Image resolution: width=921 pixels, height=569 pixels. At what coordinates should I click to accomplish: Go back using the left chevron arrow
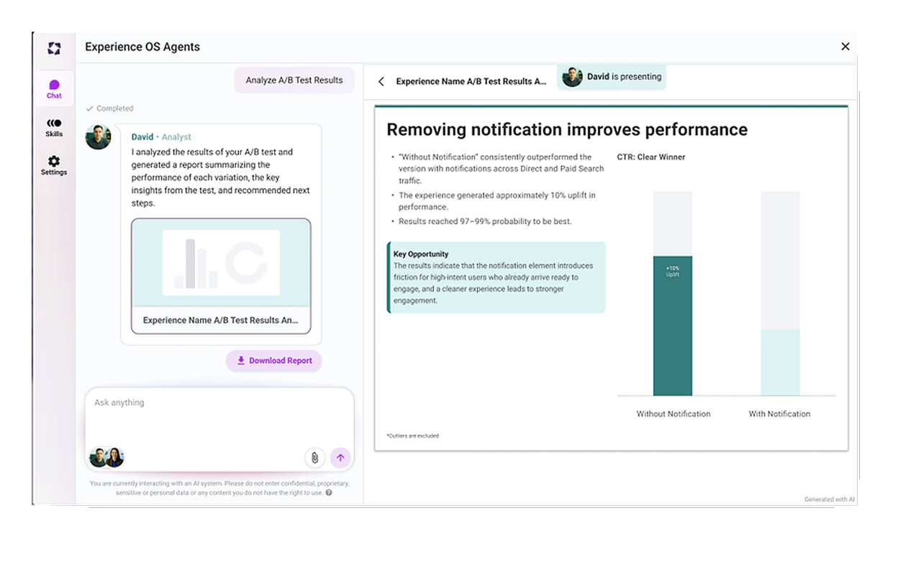pos(381,82)
